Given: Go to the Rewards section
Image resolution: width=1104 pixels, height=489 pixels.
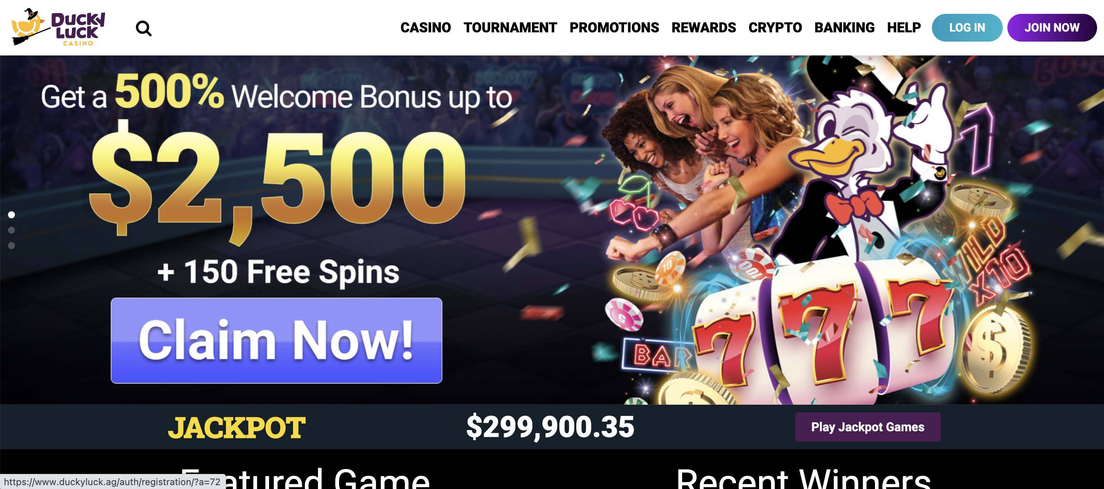Looking at the screenshot, I should click(703, 27).
